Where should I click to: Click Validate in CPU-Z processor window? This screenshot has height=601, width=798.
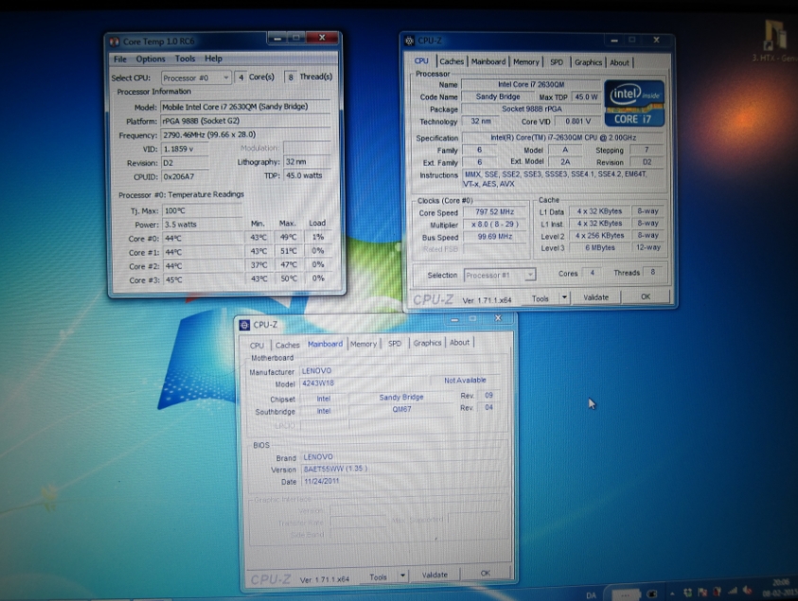tap(596, 297)
